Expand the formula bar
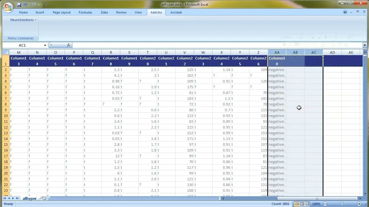The width and height of the screenshot is (369, 207). (365, 45)
